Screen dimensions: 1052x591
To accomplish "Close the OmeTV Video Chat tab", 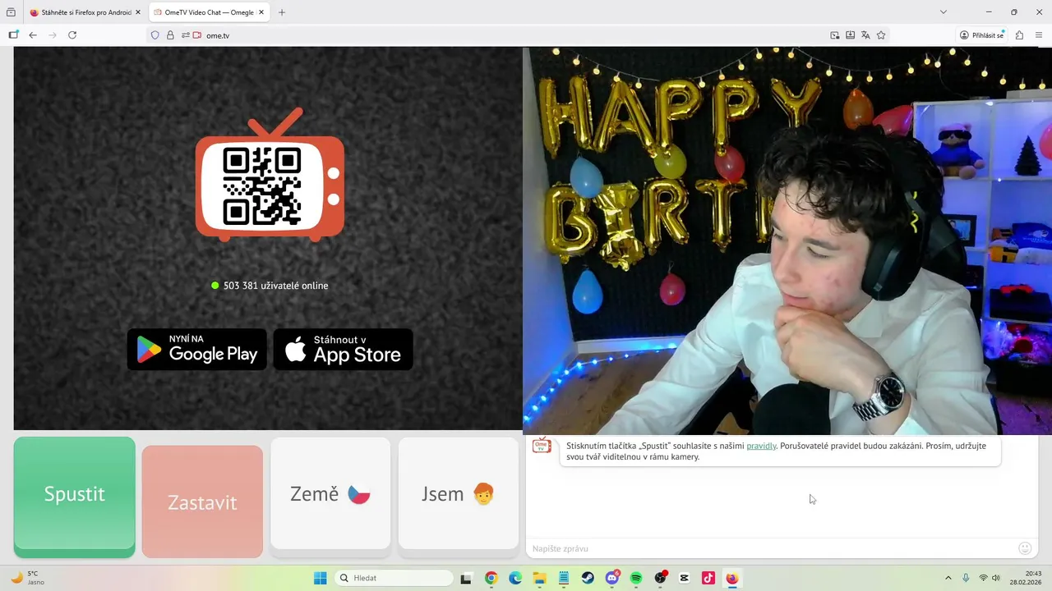I will pos(261,12).
